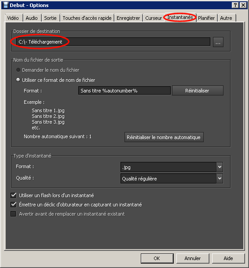Click Réinitialiser le nombre automatique button
This screenshot has height=268, width=249.
(164, 137)
